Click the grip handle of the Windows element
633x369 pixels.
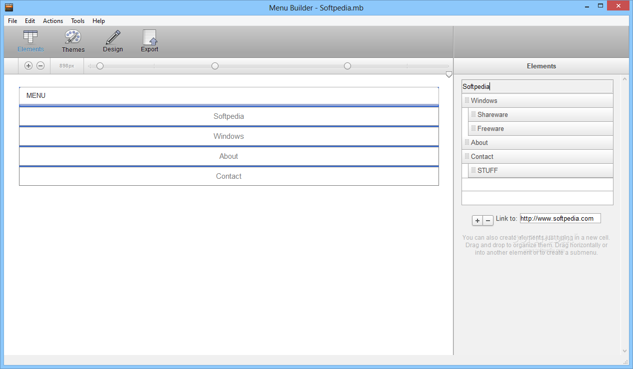(x=467, y=100)
